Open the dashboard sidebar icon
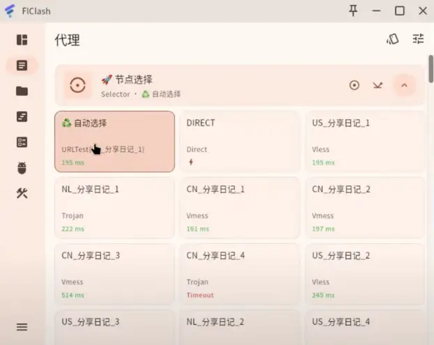Screen dimensions: 434x345 22,40
